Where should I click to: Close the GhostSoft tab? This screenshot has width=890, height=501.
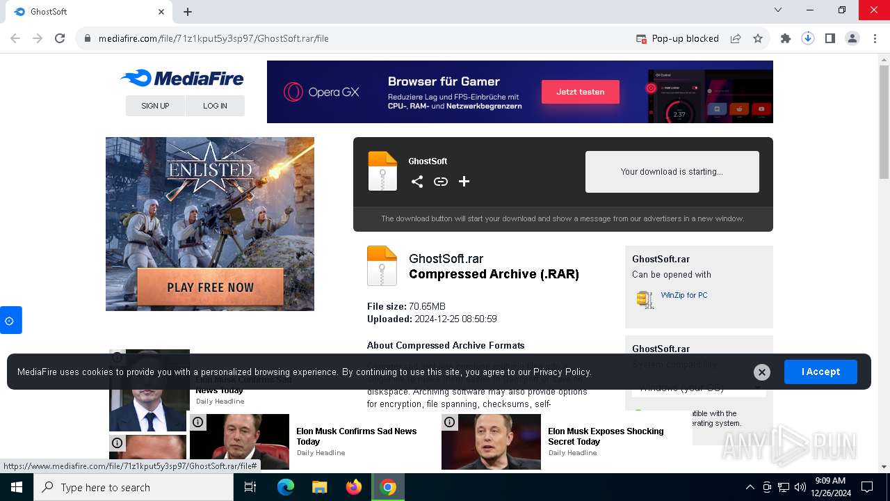(x=161, y=12)
